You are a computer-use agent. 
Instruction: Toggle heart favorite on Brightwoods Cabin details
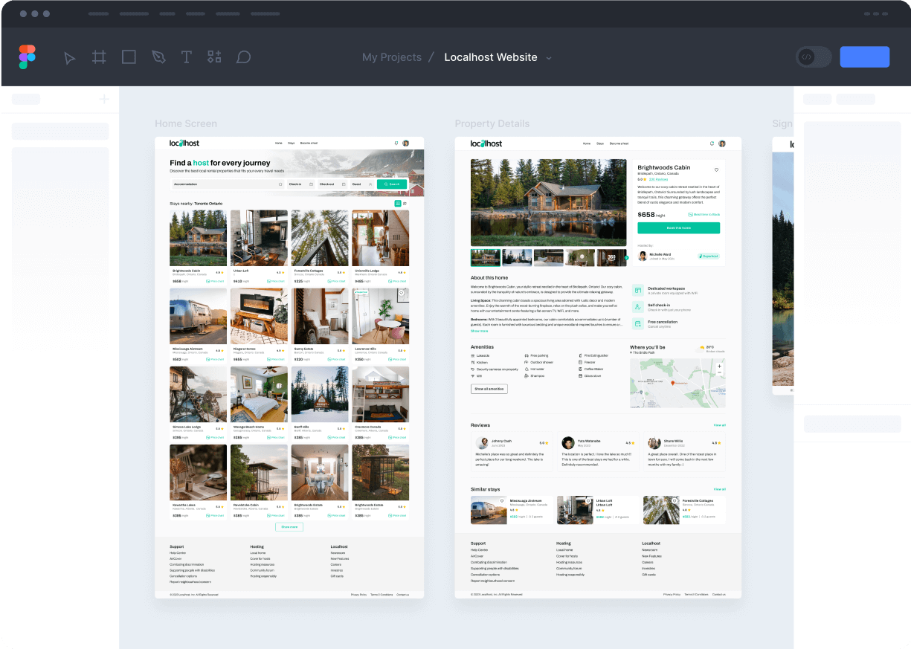point(716,169)
